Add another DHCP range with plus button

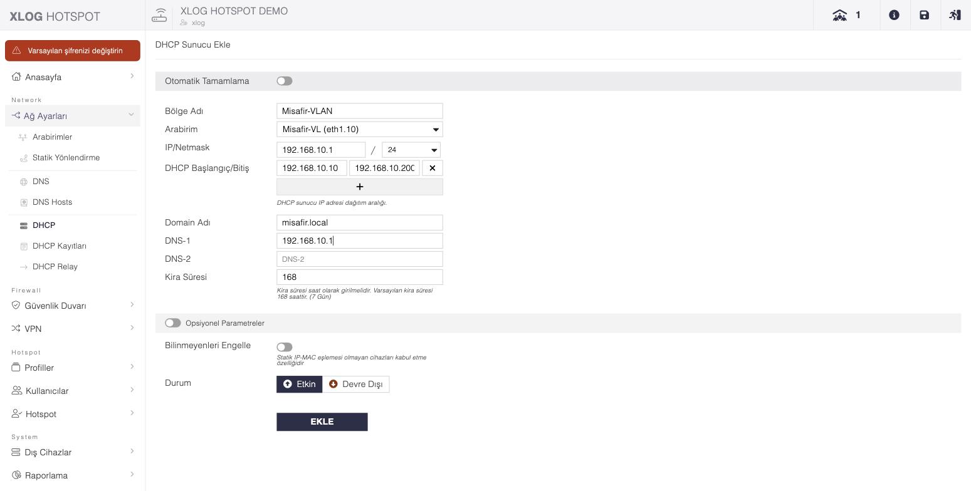[360, 187]
